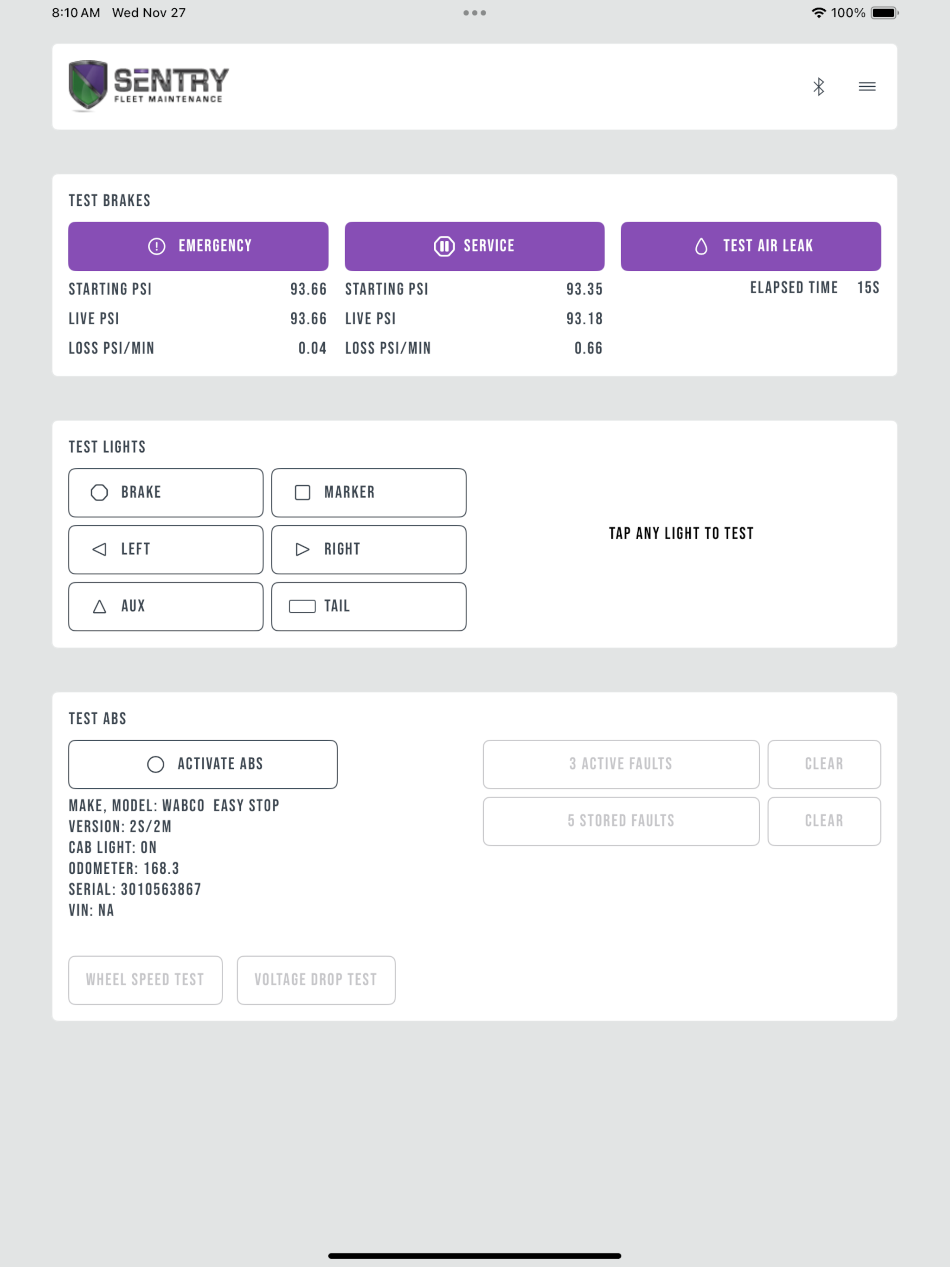The width and height of the screenshot is (950, 1267).
Task: Start the Emergency brake test
Action: click(198, 246)
